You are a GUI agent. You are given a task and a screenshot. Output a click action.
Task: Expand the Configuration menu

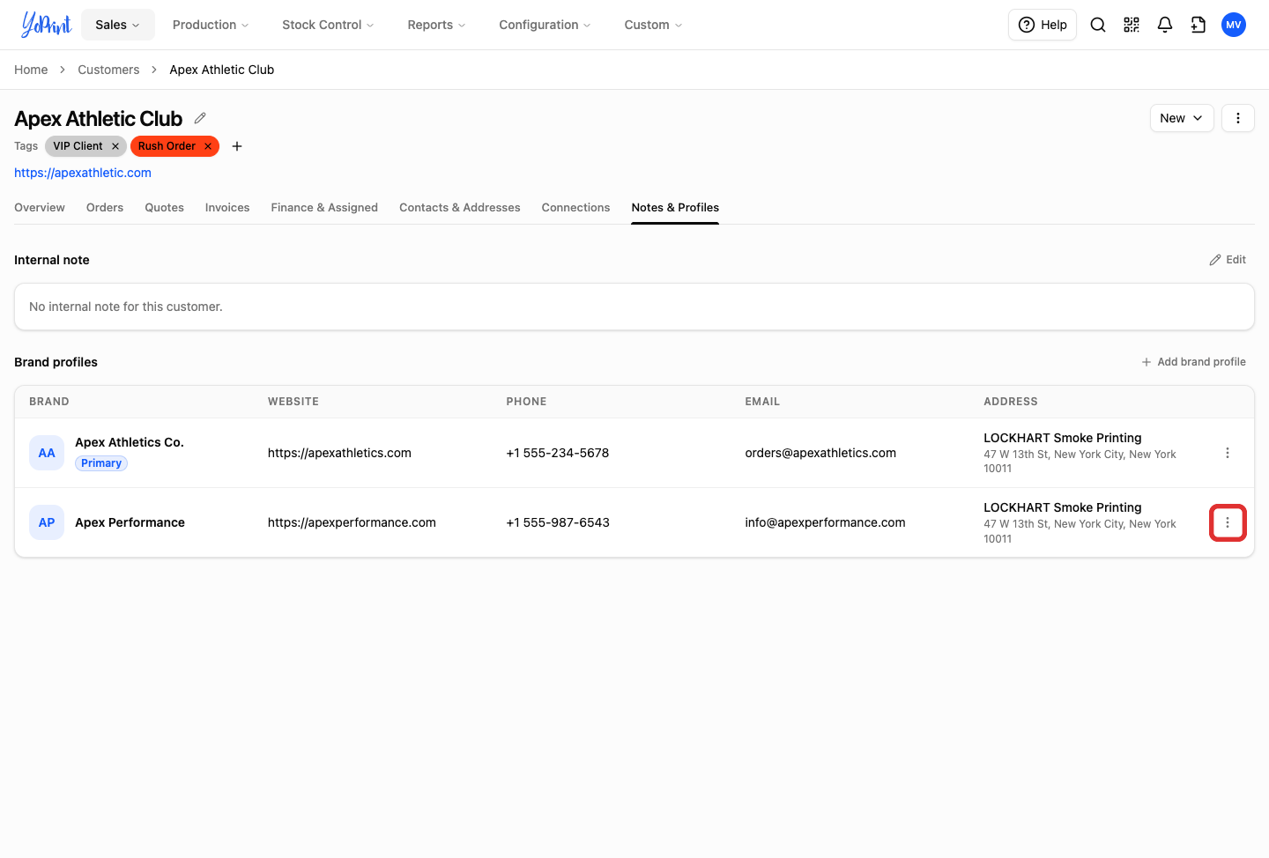point(545,25)
